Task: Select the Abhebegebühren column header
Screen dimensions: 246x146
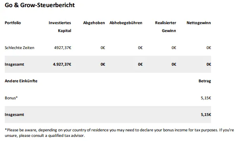Action: (x=126, y=23)
